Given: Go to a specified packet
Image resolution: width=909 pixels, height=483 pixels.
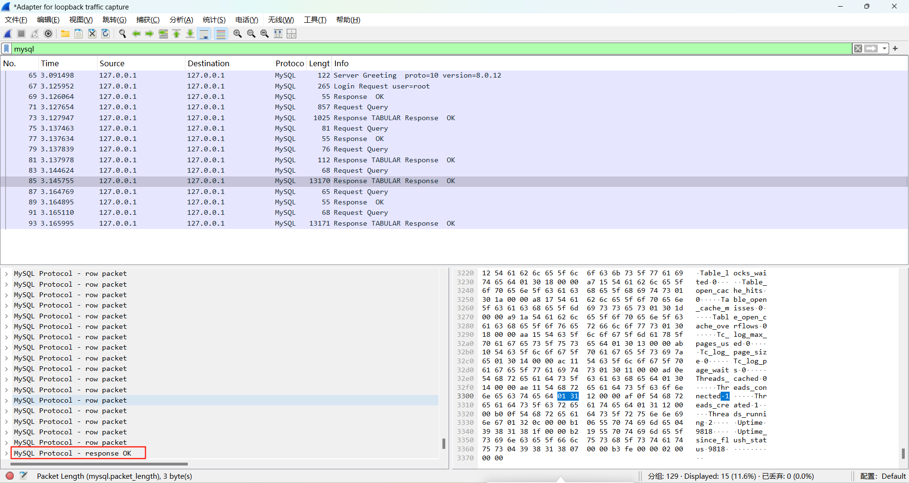Looking at the screenshot, I should [x=163, y=34].
